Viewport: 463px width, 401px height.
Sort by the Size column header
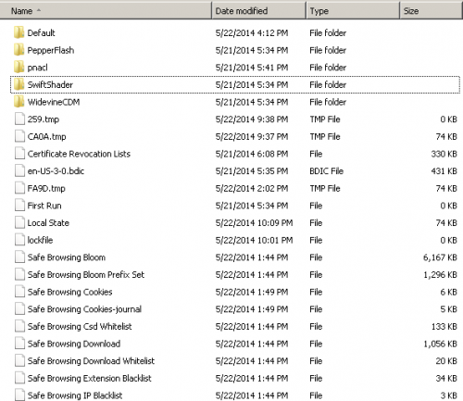[x=431, y=11]
